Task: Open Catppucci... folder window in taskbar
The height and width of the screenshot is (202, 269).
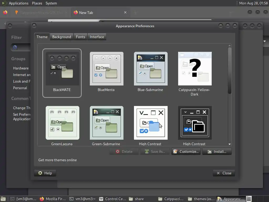Action: (x=171, y=199)
